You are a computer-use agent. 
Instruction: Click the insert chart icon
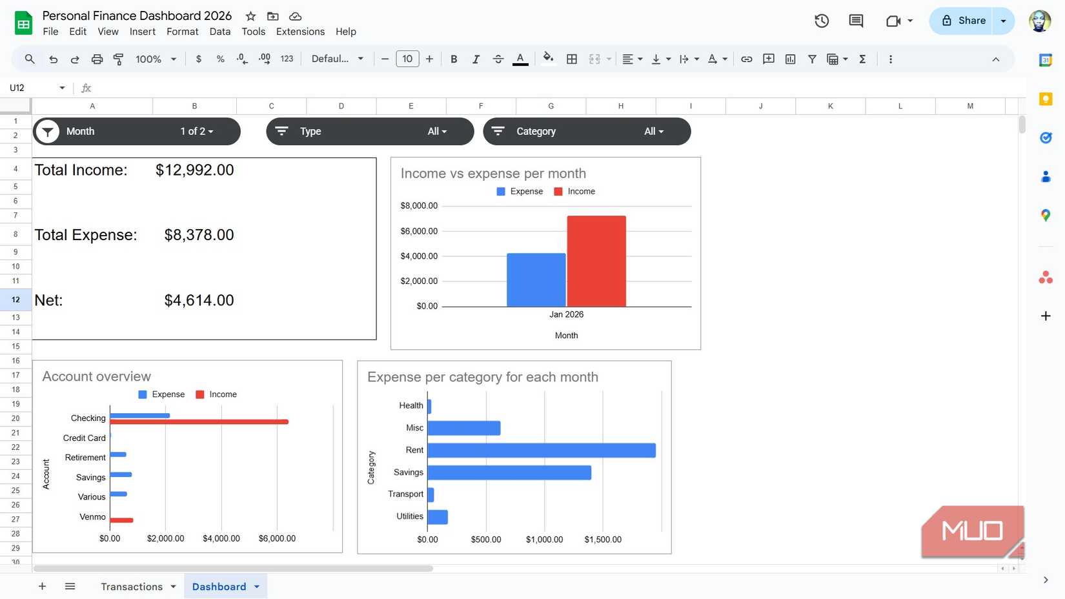[x=790, y=59]
